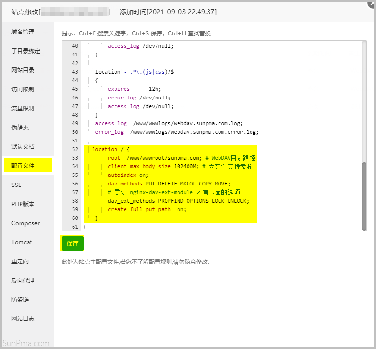Select the 流量限制 tab

pos(23,109)
